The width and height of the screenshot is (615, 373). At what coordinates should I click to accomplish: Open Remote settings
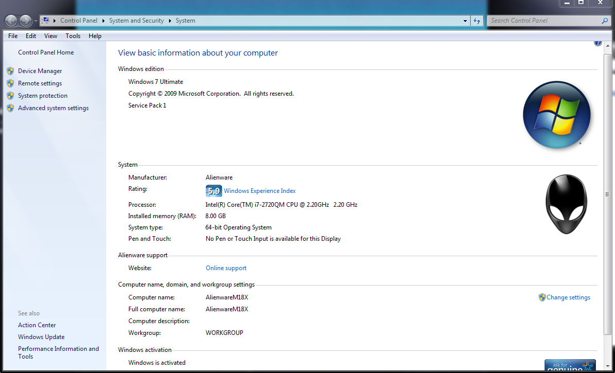[x=40, y=83]
